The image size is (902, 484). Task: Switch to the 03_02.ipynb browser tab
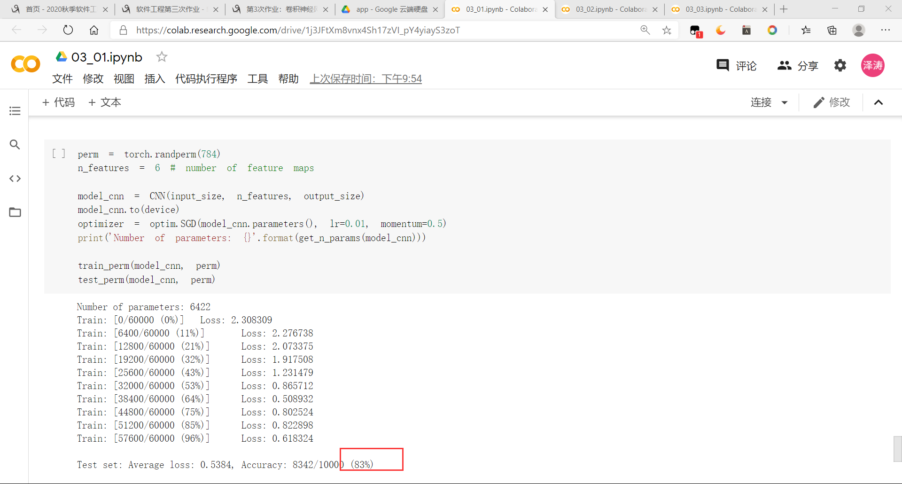point(610,9)
